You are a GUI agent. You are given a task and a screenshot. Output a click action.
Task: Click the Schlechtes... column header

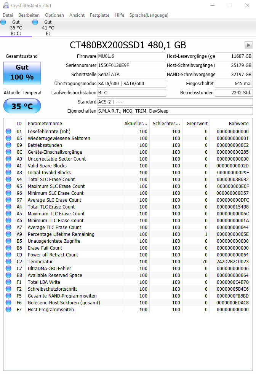tap(166, 124)
